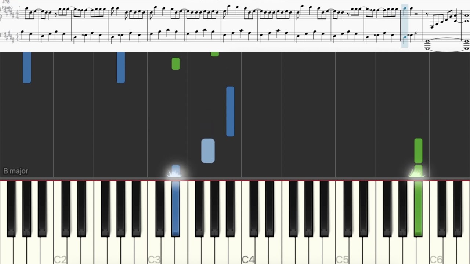Image resolution: width=470 pixels, height=264 pixels.
Task: Select the green falling note above the green key
Action: (x=418, y=151)
